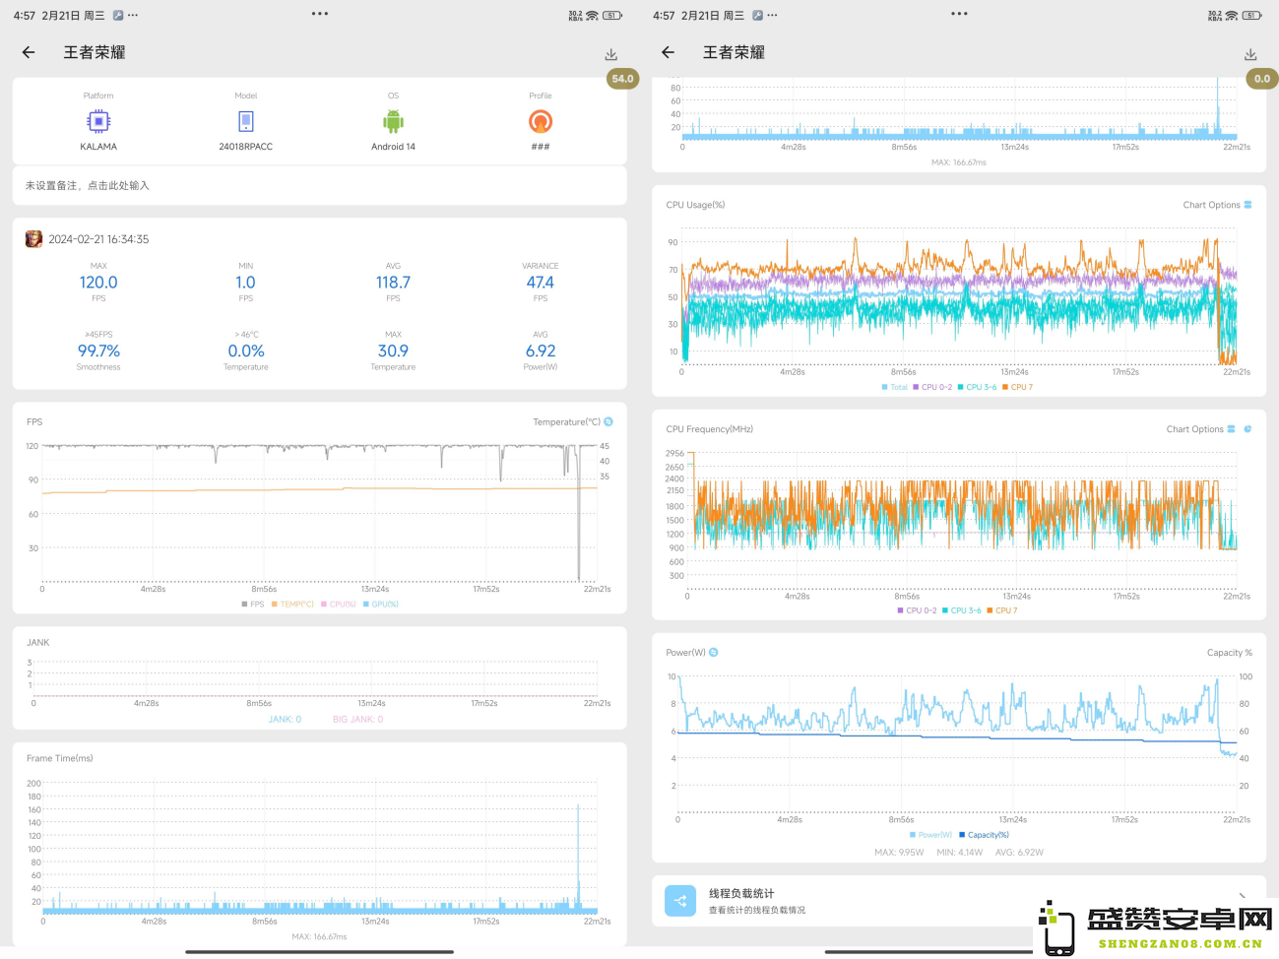Screen dimensions: 1279x959
Task: Toggle CPU 0-2 legend in CPU Frequency
Action: click(x=917, y=610)
